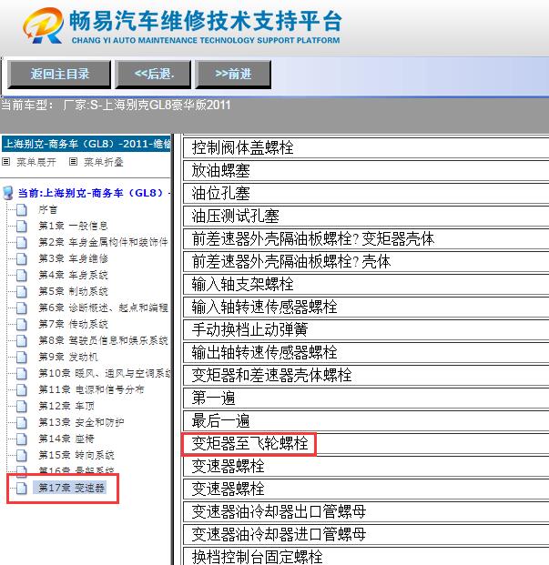Click the 最后一遍 row
Image resolution: width=549 pixels, height=565 pixels.
[366, 421]
